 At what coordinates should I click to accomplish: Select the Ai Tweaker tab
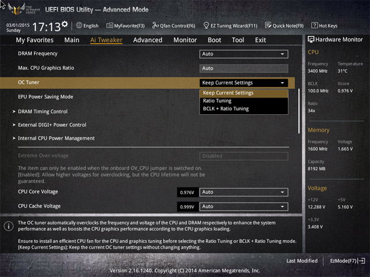click(x=106, y=40)
